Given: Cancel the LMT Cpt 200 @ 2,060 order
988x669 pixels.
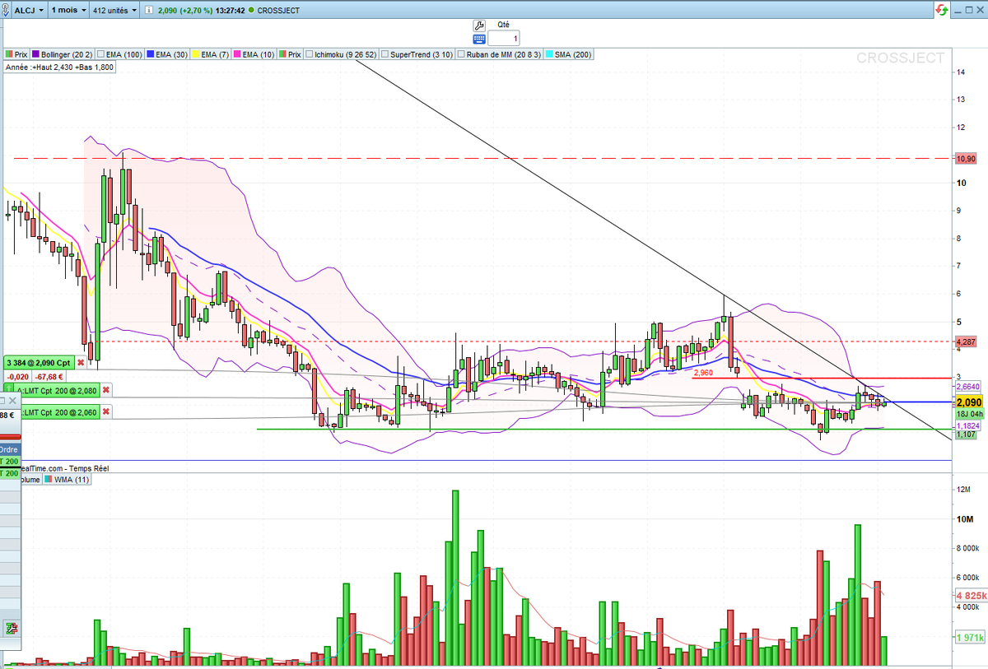Looking at the screenshot, I should tap(105, 411).
